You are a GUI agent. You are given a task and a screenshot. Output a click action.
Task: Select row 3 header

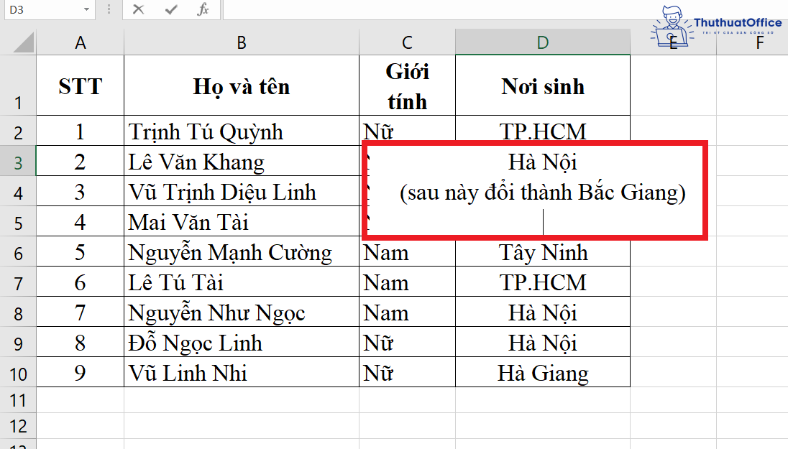click(18, 161)
